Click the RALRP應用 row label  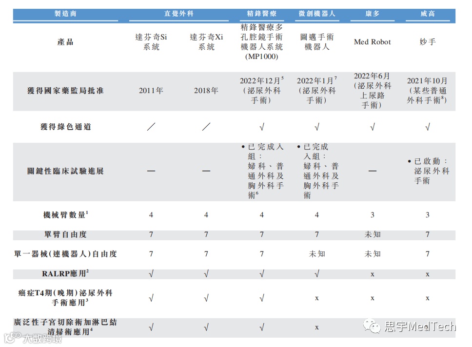[65, 273]
